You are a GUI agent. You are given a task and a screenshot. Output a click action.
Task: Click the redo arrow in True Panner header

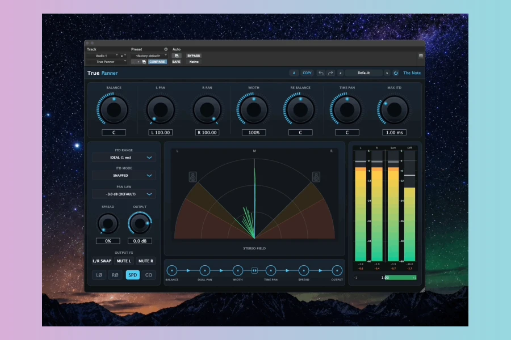pos(330,73)
